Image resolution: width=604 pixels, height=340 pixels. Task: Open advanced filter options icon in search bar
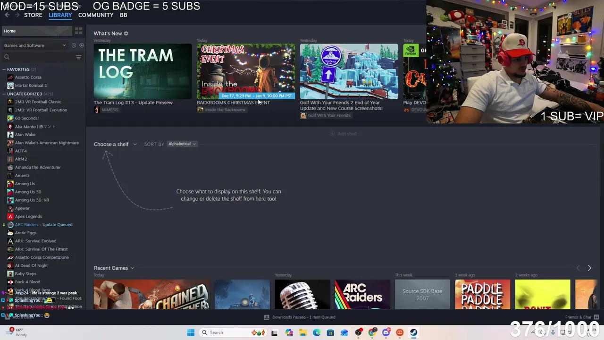(x=78, y=57)
